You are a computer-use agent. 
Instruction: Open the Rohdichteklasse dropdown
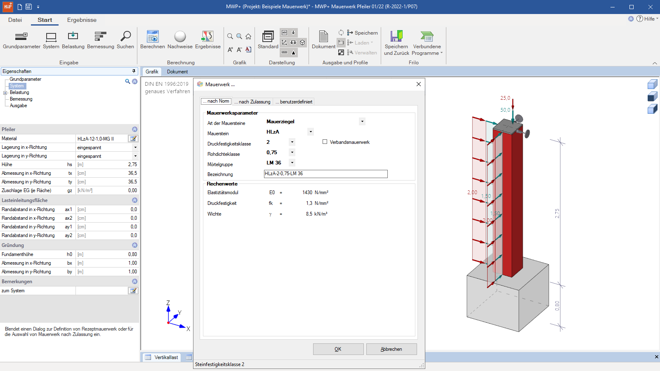click(x=292, y=153)
